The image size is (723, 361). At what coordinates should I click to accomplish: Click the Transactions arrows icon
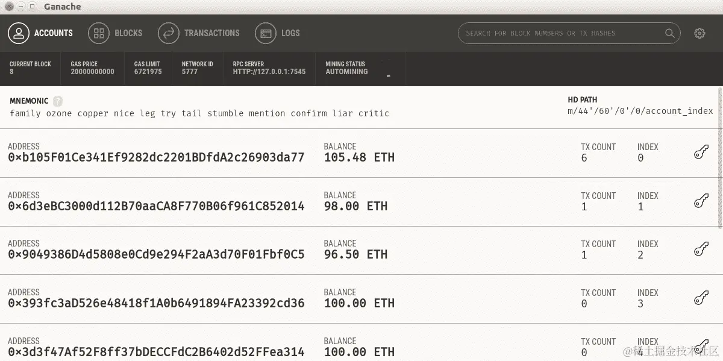(x=169, y=33)
